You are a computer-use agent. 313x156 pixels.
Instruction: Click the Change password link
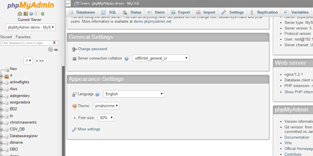pos(92,49)
